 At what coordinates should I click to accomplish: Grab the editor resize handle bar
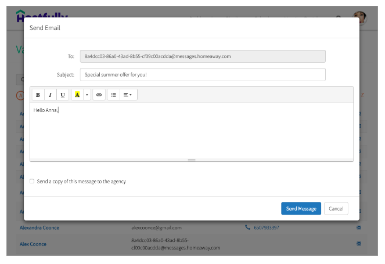click(192, 160)
